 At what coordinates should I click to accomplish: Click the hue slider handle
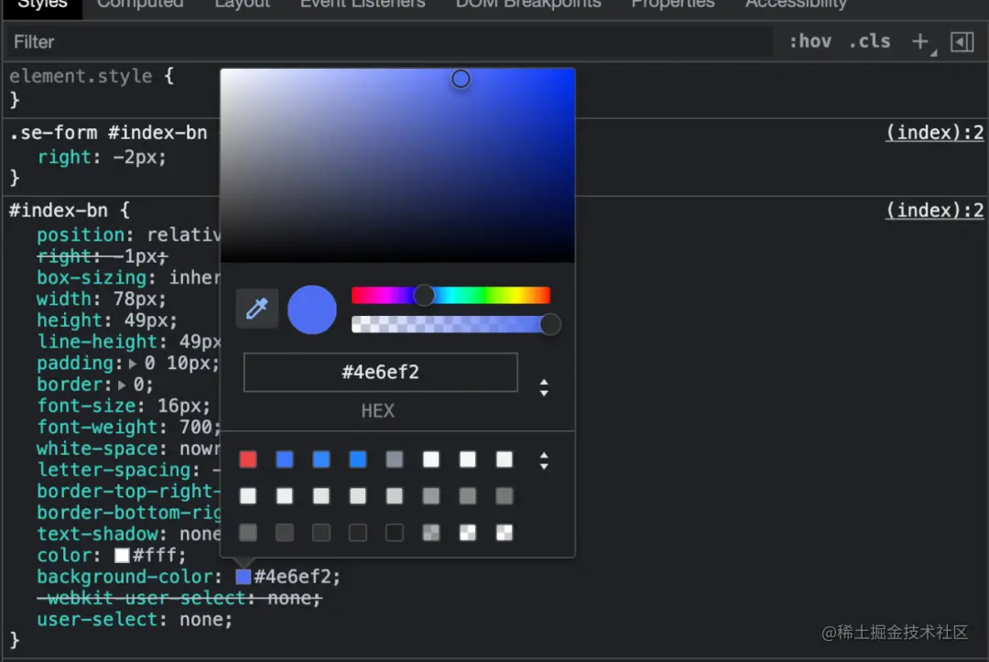pyautogui.click(x=424, y=295)
